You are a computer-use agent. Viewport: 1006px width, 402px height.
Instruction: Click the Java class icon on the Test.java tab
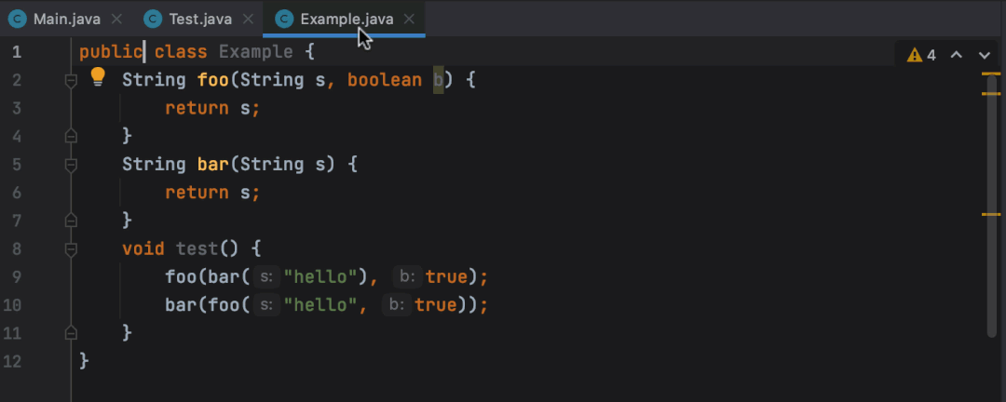pyautogui.click(x=153, y=20)
